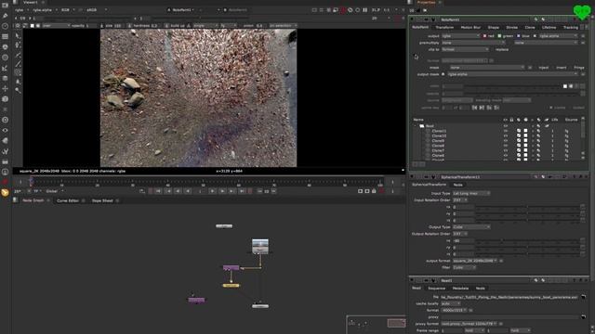
Task: Open the Metadata tab in Read1
Action: click(460, 289)
